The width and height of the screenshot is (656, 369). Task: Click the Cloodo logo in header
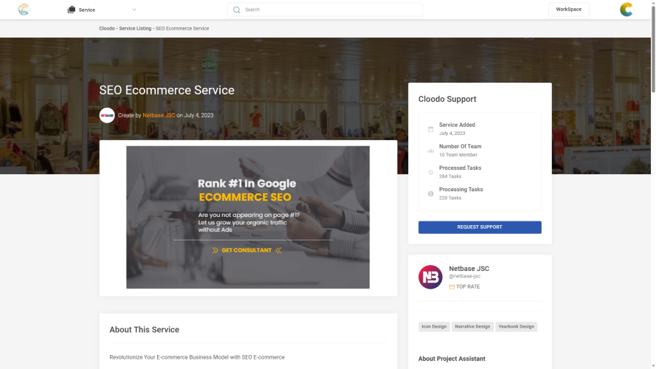coord(24,9)
